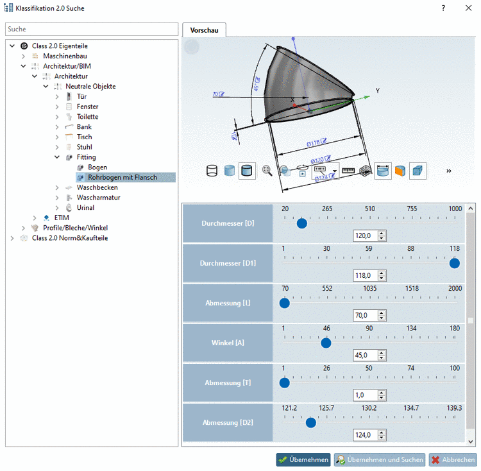Click Tür item icon in tree
The width and height of the screenshot is (481, 471).
(x=69, y=97)
